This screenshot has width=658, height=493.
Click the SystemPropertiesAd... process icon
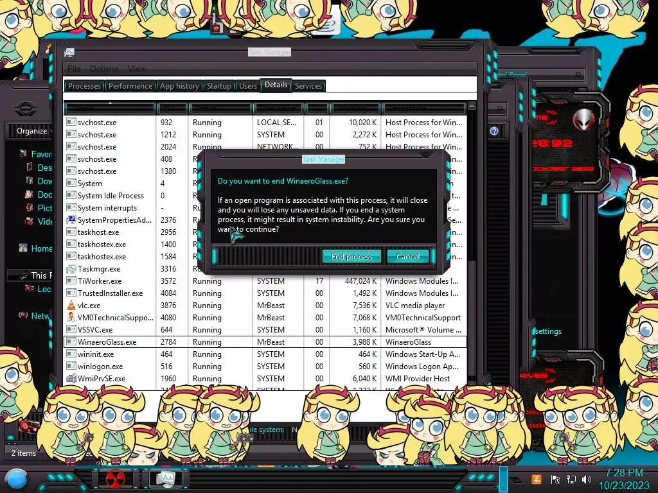[71, 220]
